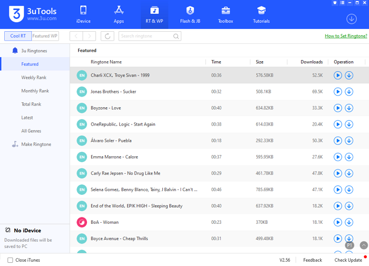Download Jonas Brothers - Sucker ringtone
369x266 pixels.
click(x=349, y=92)
